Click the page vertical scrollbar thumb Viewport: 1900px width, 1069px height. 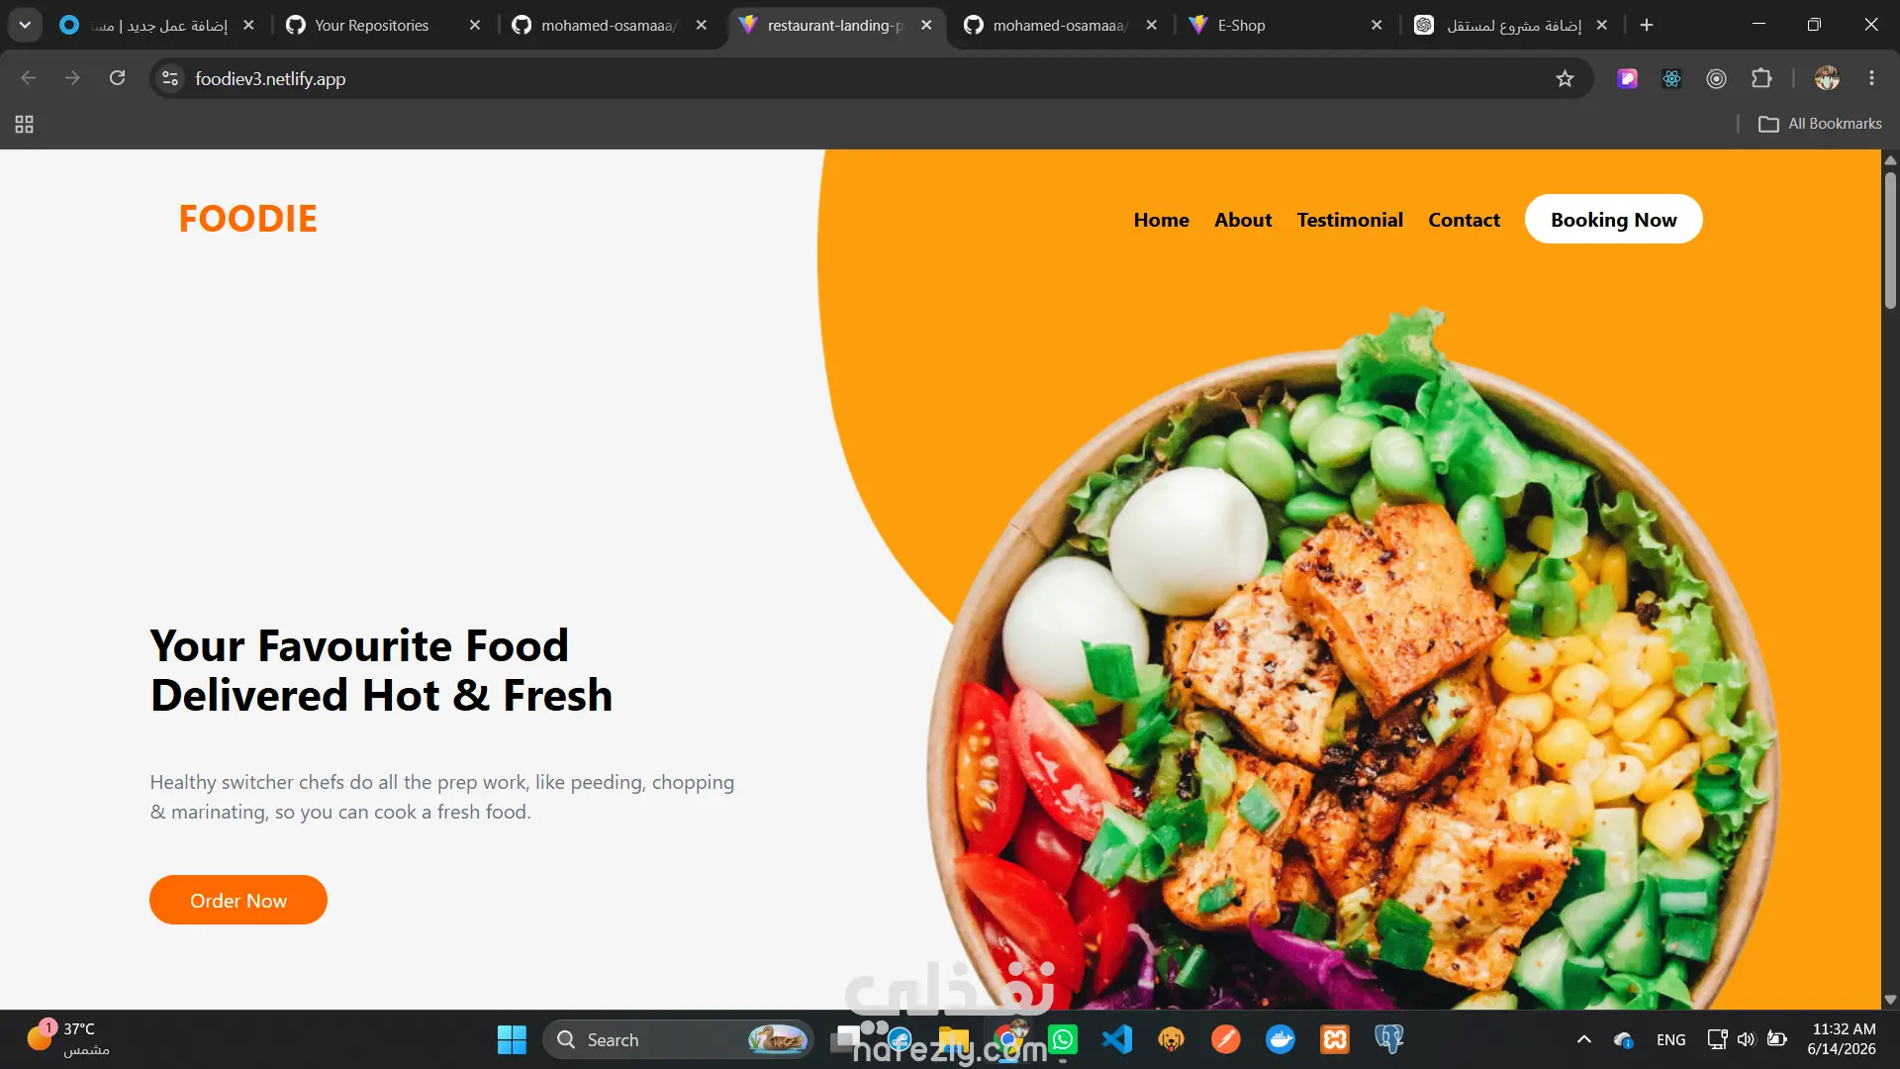(1890, 241)
